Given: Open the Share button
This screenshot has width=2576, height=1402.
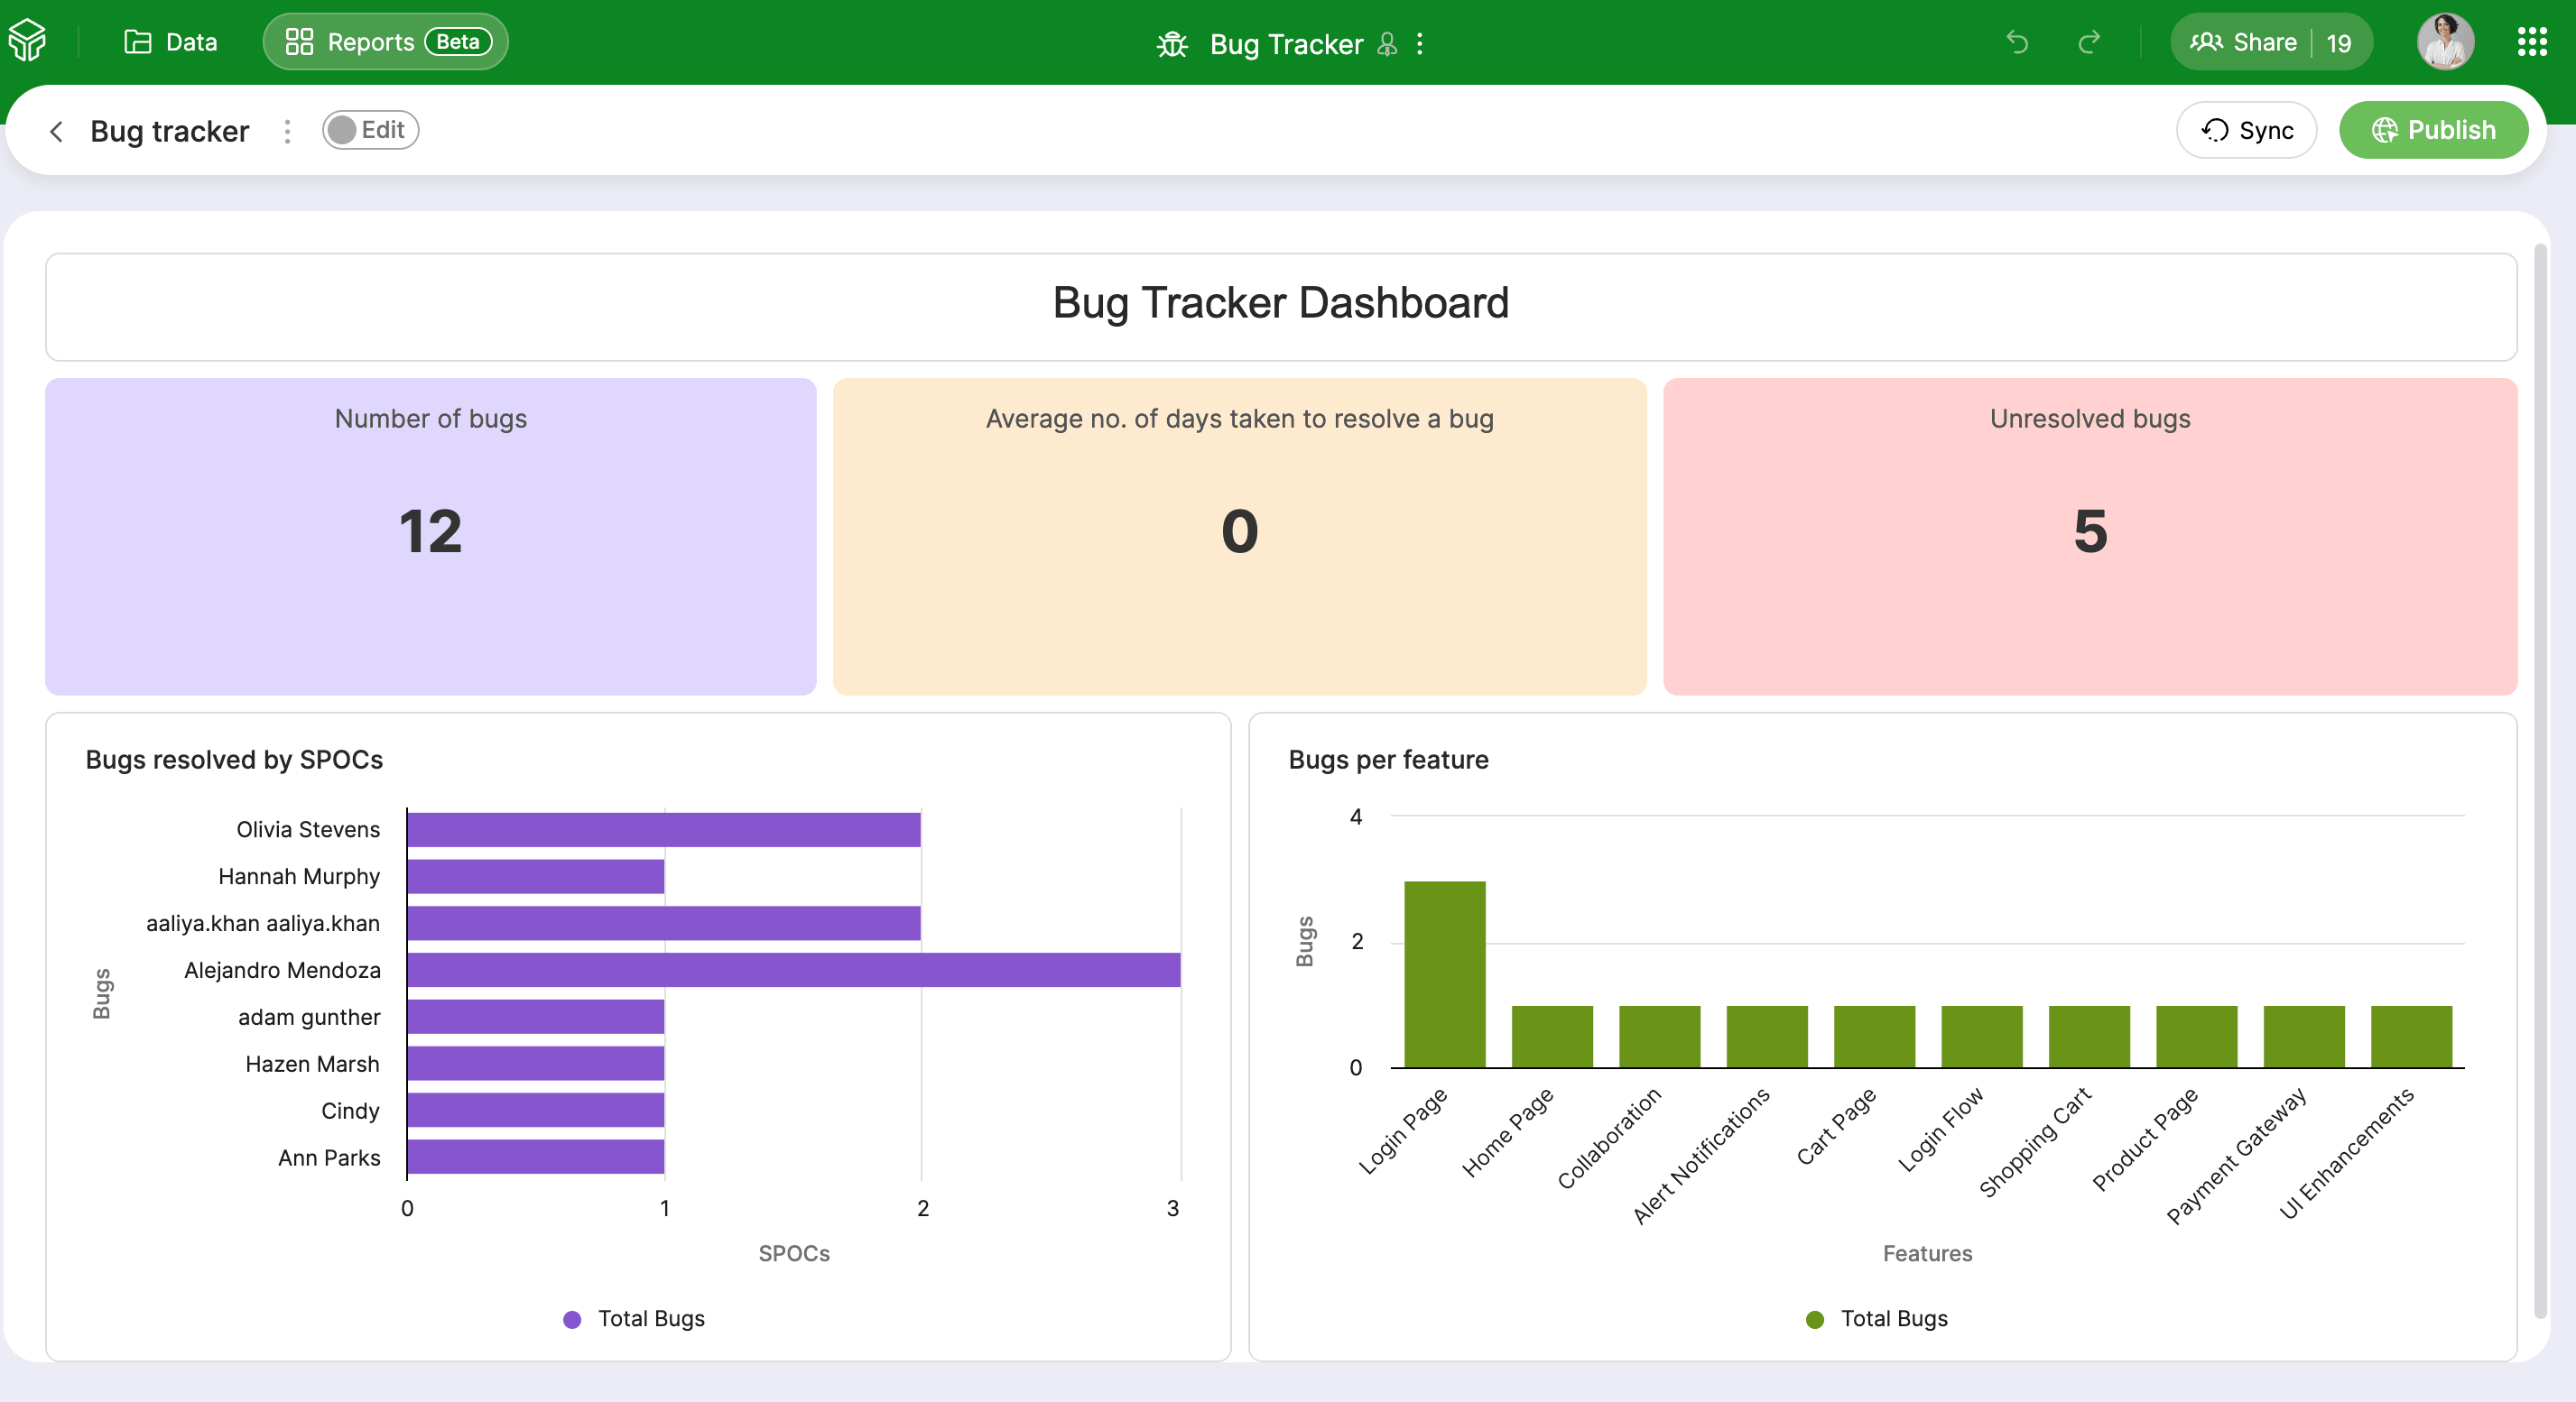Looking at the screenshot, I should click(x=2243, y=42).
